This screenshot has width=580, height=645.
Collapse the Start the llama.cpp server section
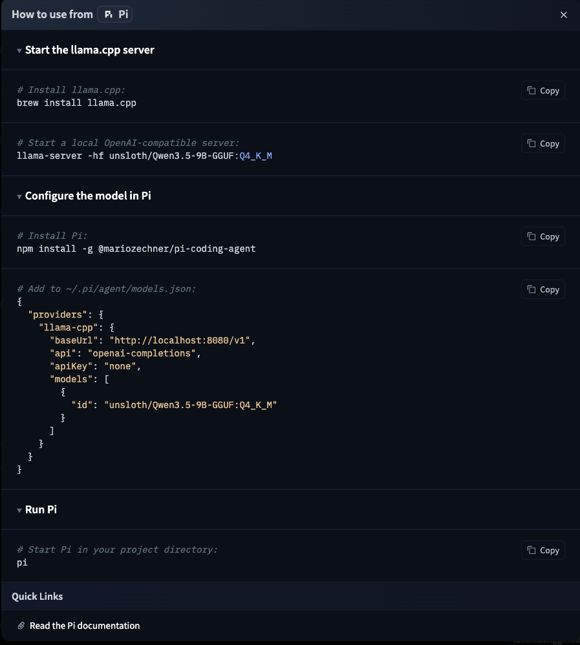click(x=86, y=50)
